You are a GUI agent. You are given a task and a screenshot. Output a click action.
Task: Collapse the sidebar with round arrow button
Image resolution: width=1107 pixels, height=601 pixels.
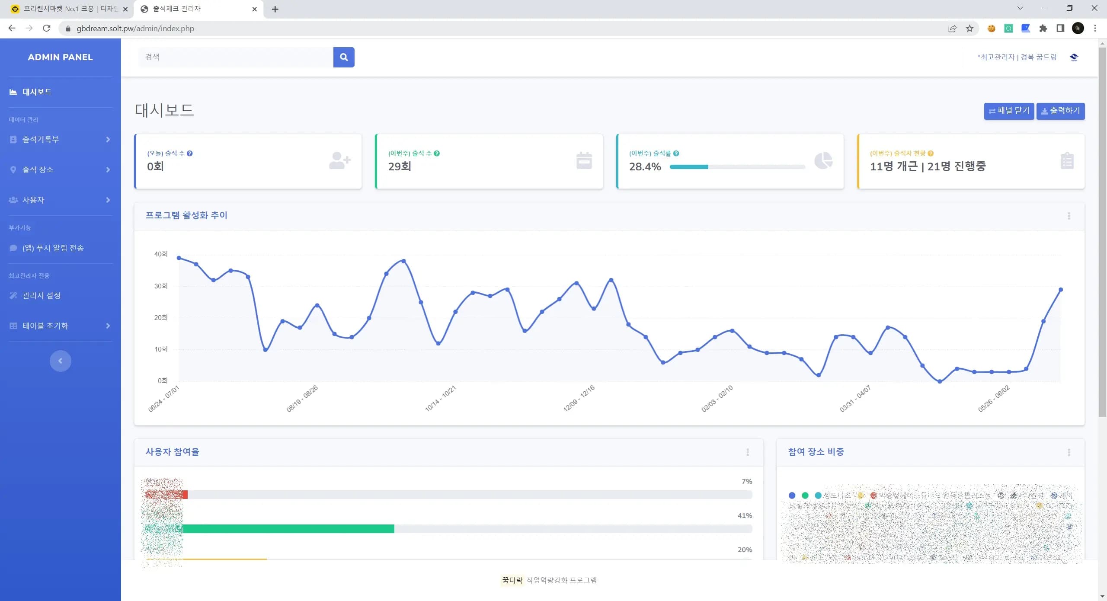[x=60, y=361]
